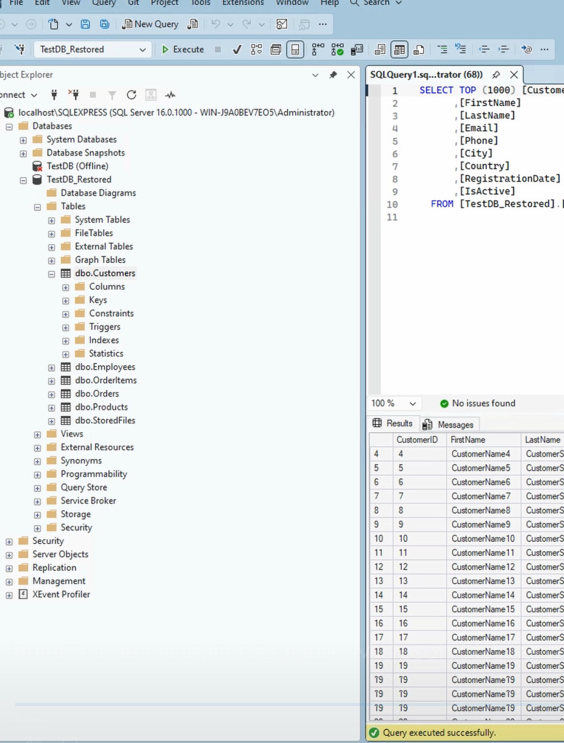Toggle Results to Grid icon in toolbar
The height and width of the screenshot is (743, 564).
point(400,49)
